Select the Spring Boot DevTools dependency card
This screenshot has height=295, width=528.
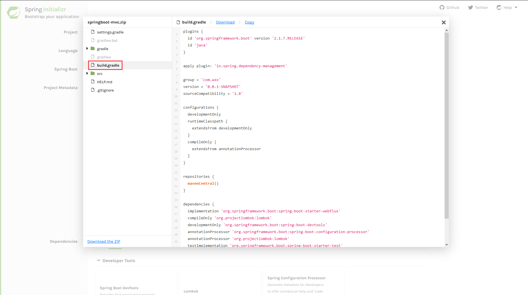pos(136,283)
